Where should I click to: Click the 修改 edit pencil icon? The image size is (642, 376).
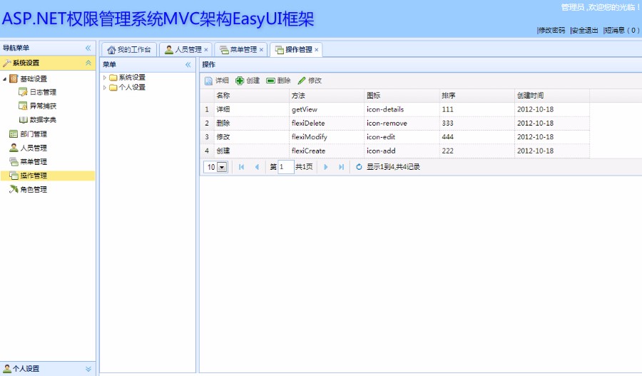coord(302,81)
